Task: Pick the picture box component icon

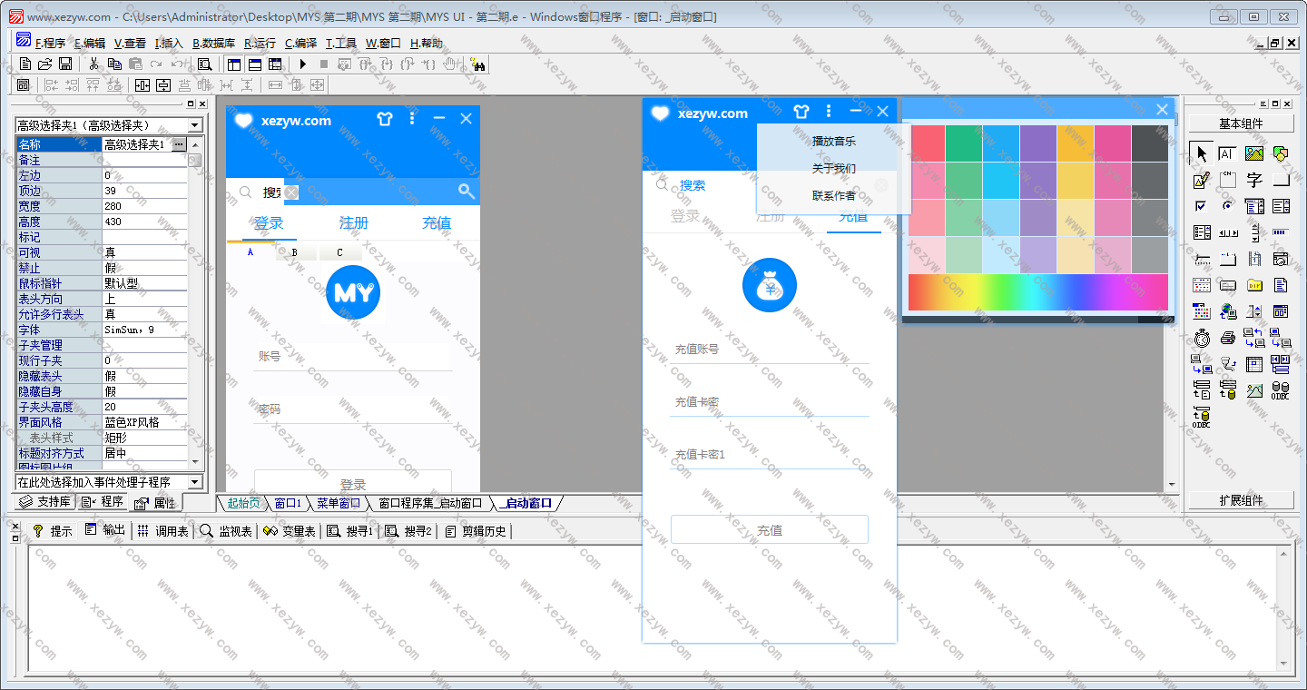Action: [x=1254, y=153]
